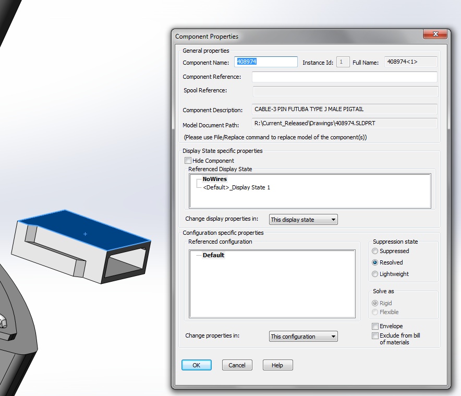Select <Default>_Display State 1 entry
Screen dimensions: 461x396
tap(236, 187)
